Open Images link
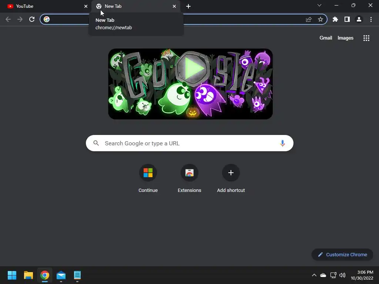379x284 pixels. pyautogui.click(x=345, y=38)
